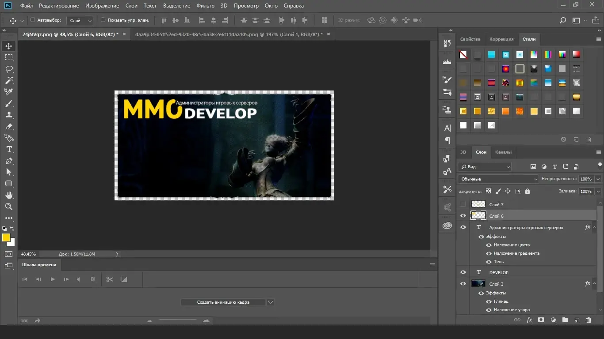The height and width of the screenshot is (339, 604).
Task: Enable the Автовыбор checkbox
Action: coord(33,20)
